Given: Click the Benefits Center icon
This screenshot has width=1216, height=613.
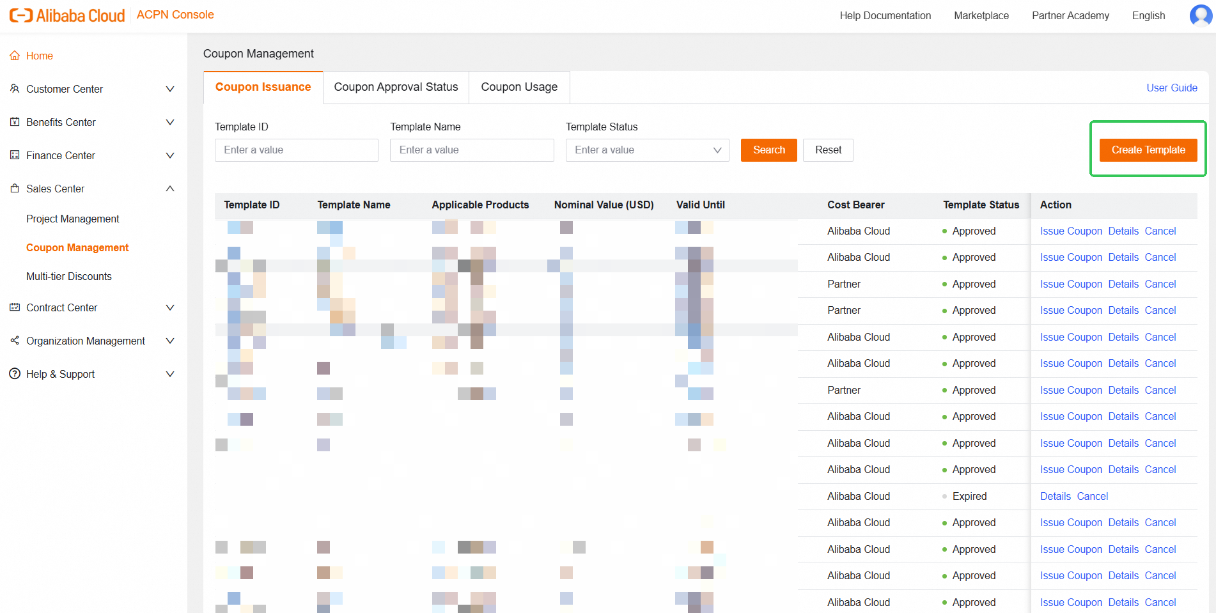Looking at the screenshot, I should [15, 122].
